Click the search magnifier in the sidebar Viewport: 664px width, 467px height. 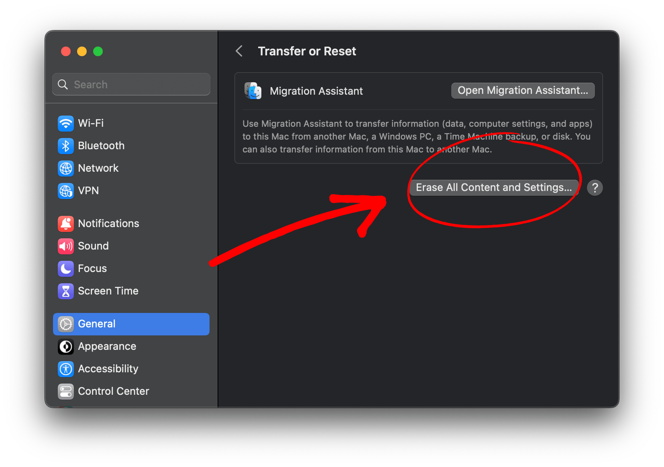coord(63,84)
